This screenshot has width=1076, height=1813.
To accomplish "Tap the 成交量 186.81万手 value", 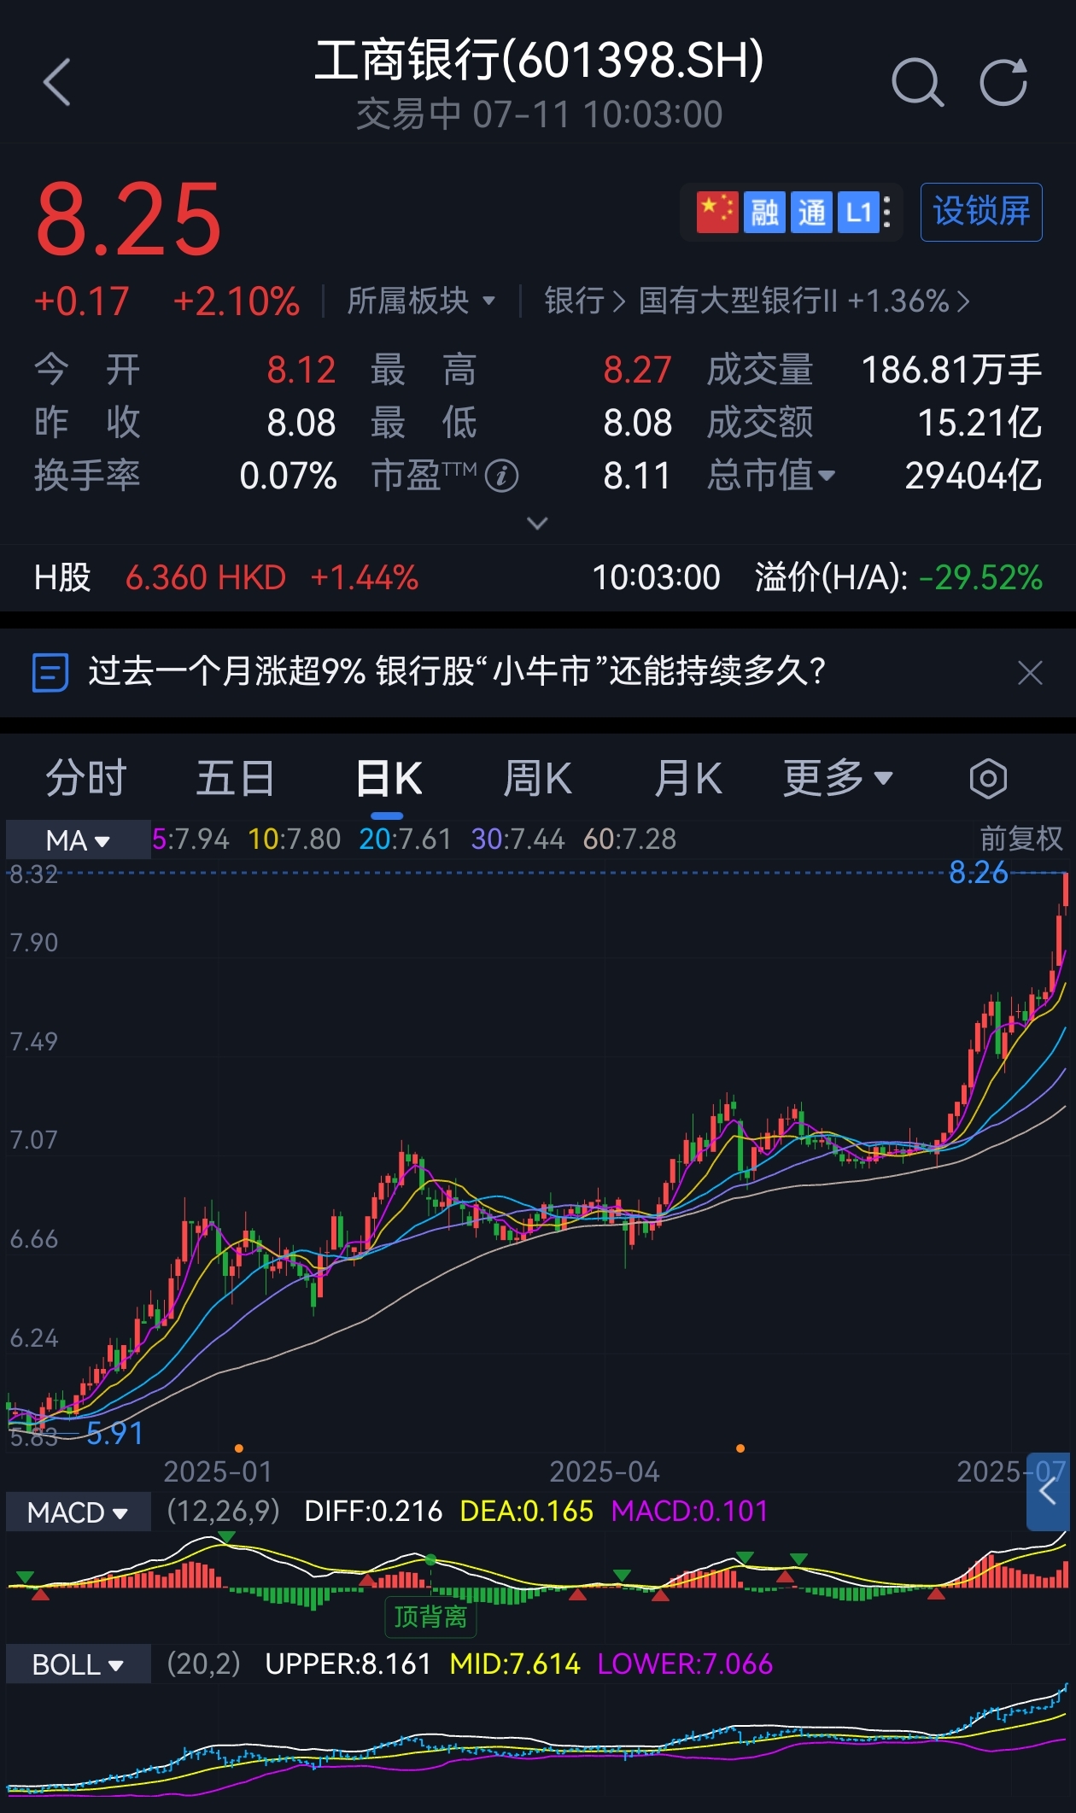I will (x=951, y=370).
